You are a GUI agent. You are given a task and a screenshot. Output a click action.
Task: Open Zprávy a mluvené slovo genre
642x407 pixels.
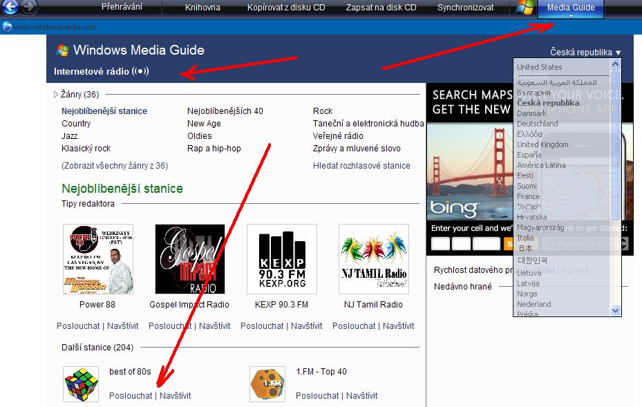[357, 149]
